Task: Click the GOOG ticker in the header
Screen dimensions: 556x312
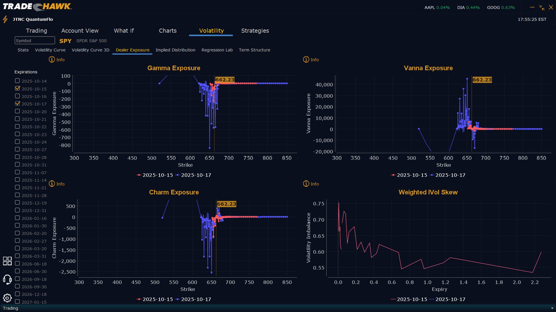Action: click(x=493, y=8)
